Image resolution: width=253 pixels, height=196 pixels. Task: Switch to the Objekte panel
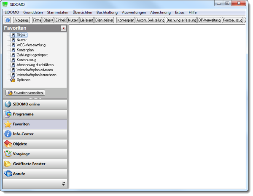click(x=35, y=144)
